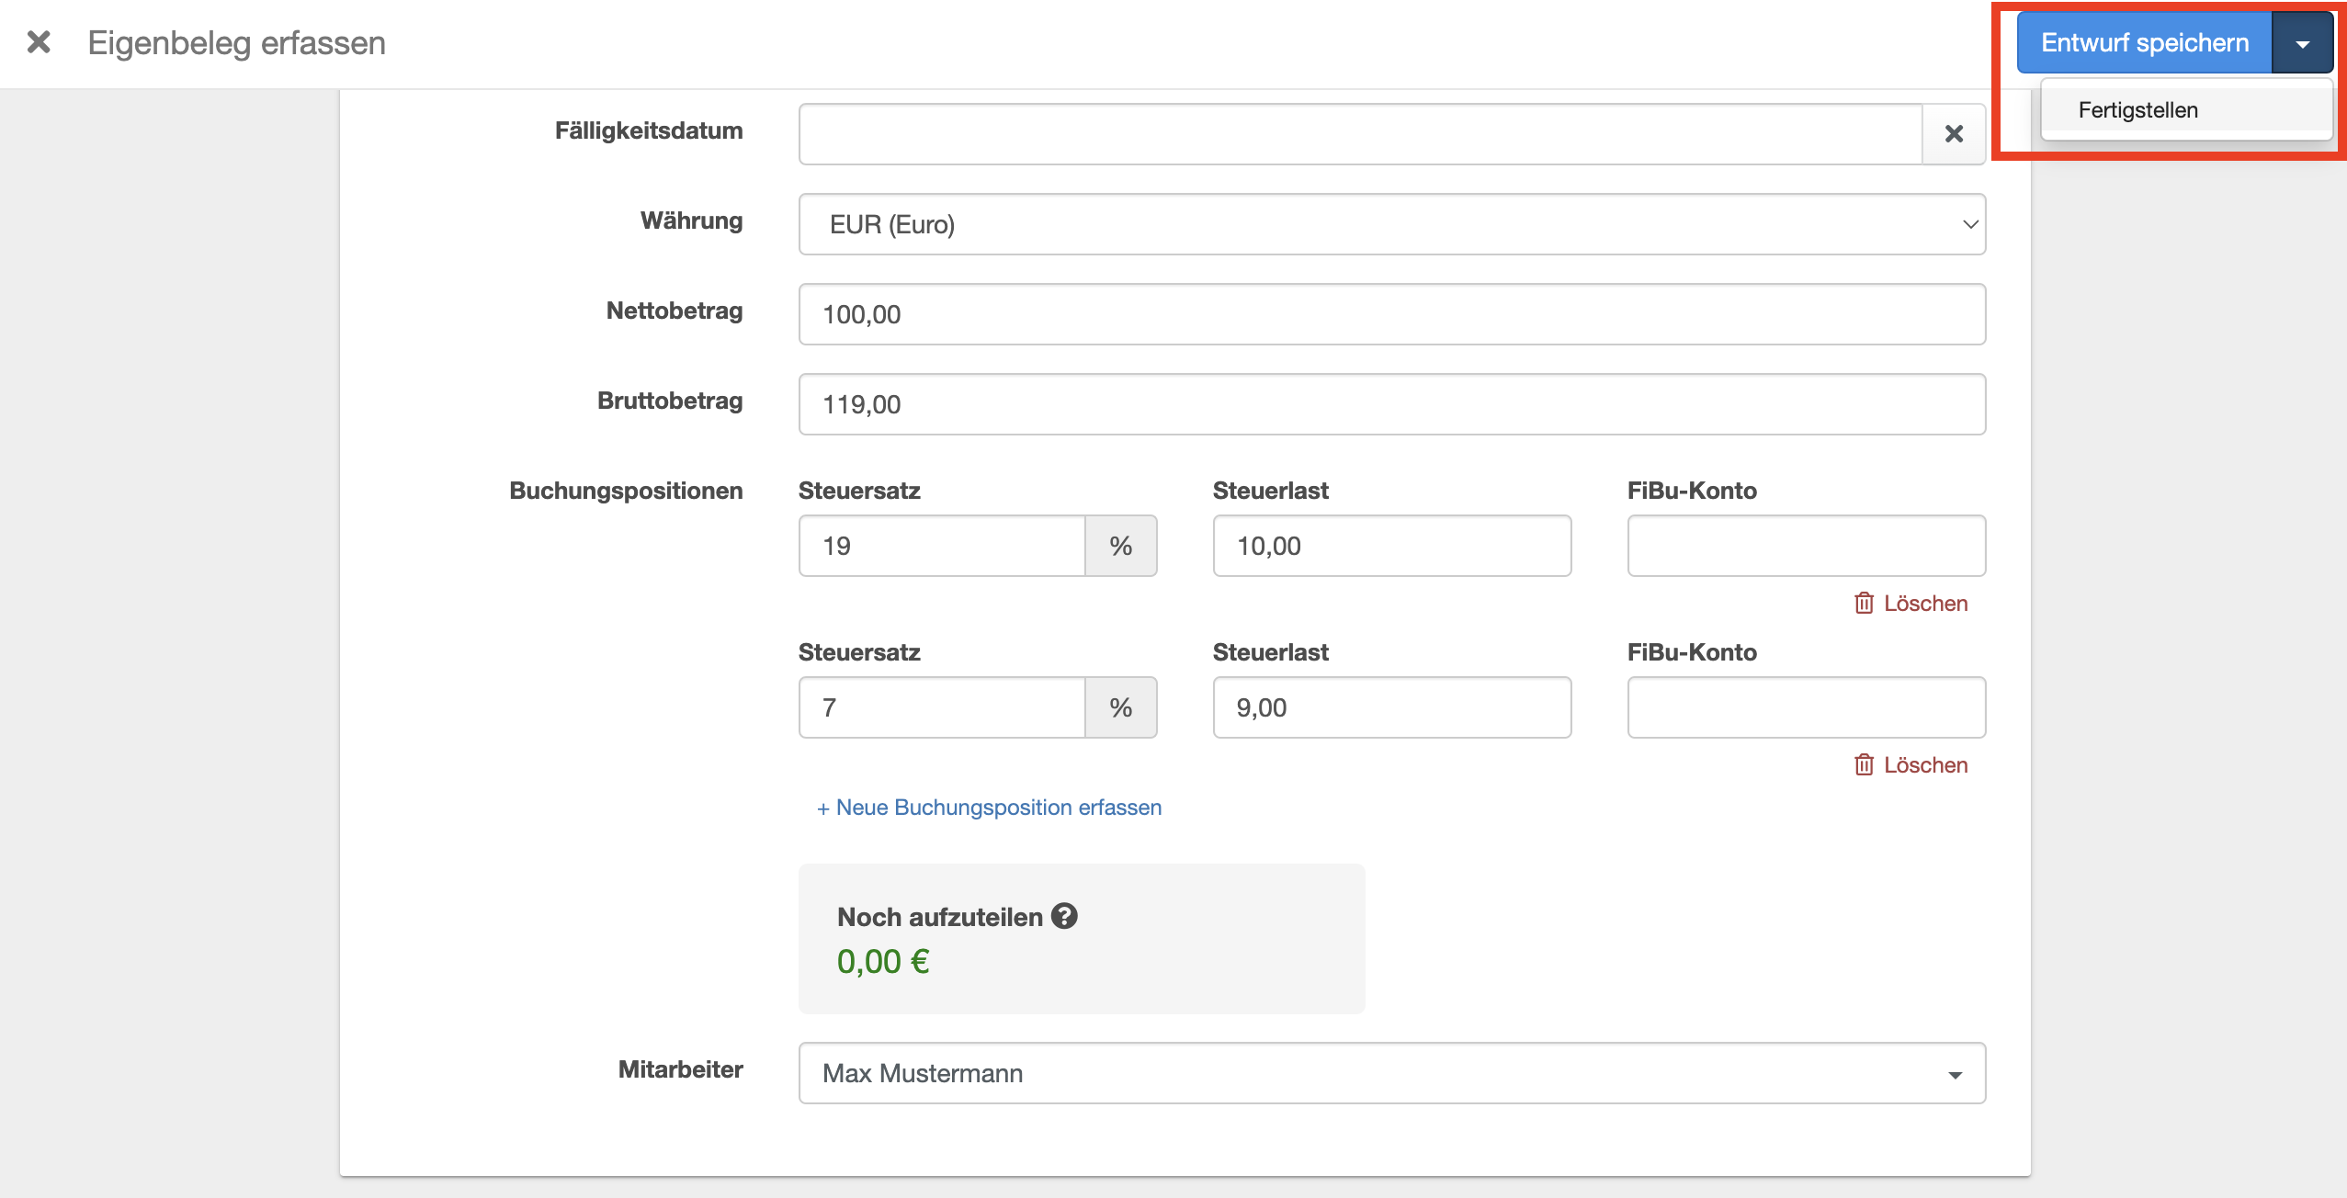The width and height of the screenshot is (2347, 1198).
Task: Click the Steuerlast field showing 10,00
Action: [1391, 546]
